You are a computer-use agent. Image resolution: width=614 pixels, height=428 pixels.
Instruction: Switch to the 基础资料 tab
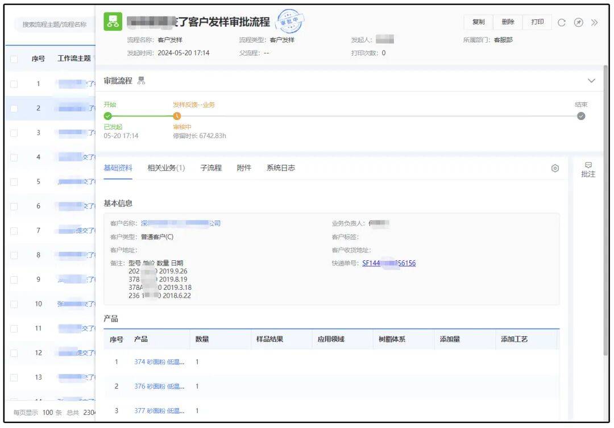pyautogui.click(x=118, y=168)
